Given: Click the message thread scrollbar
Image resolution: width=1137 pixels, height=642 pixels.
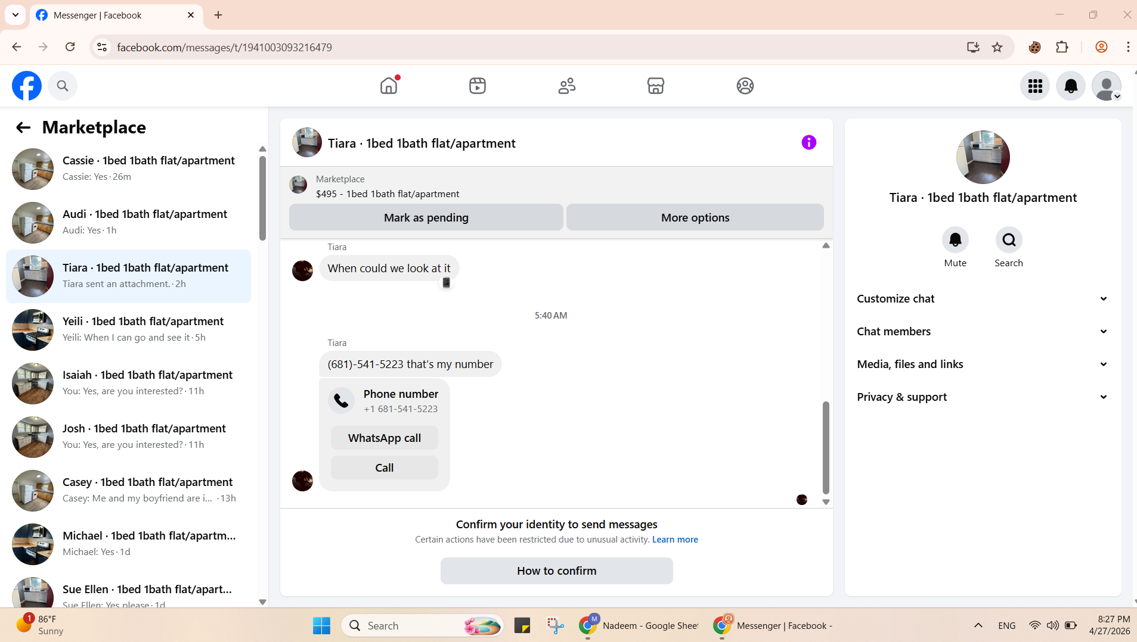Looking at the screenshot, I should (826, 448).
